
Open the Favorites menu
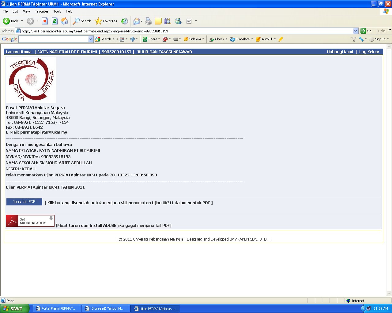[x=41, y=11]
